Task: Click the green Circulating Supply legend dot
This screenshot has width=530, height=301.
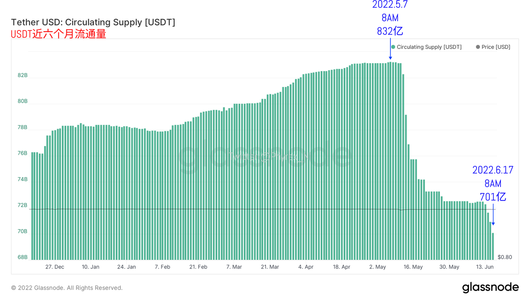Action: [x=393, y=47]
